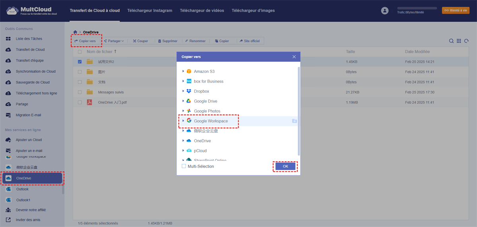Viewport: 477px width, 227px height.
Task: Click the Transfert de Cloud sidebar icon
Action: (8, 50)
